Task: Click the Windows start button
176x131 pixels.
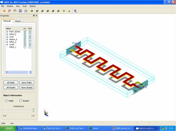Action: [x=8, y=128]
